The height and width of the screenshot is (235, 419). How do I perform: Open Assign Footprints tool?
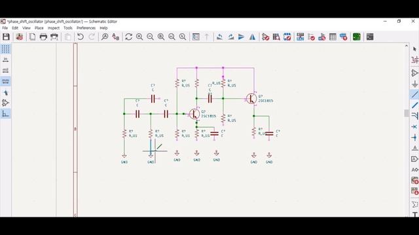[x=322, y=37]
